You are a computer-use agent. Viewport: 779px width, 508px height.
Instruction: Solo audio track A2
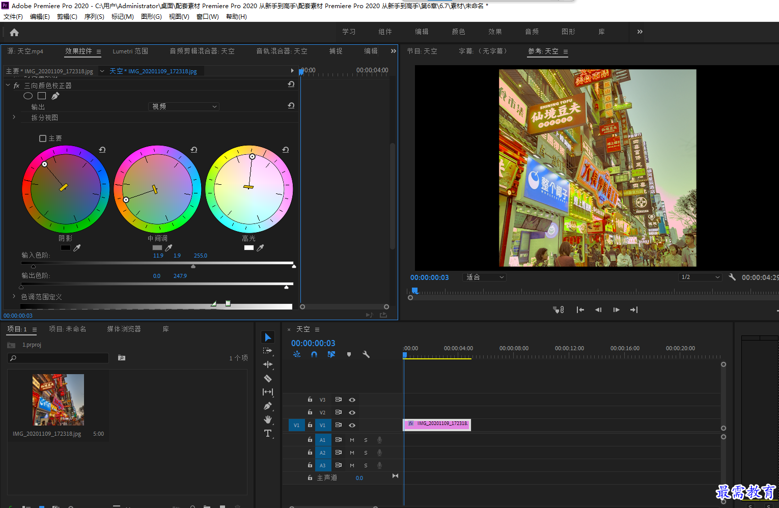tap(366, 453)
